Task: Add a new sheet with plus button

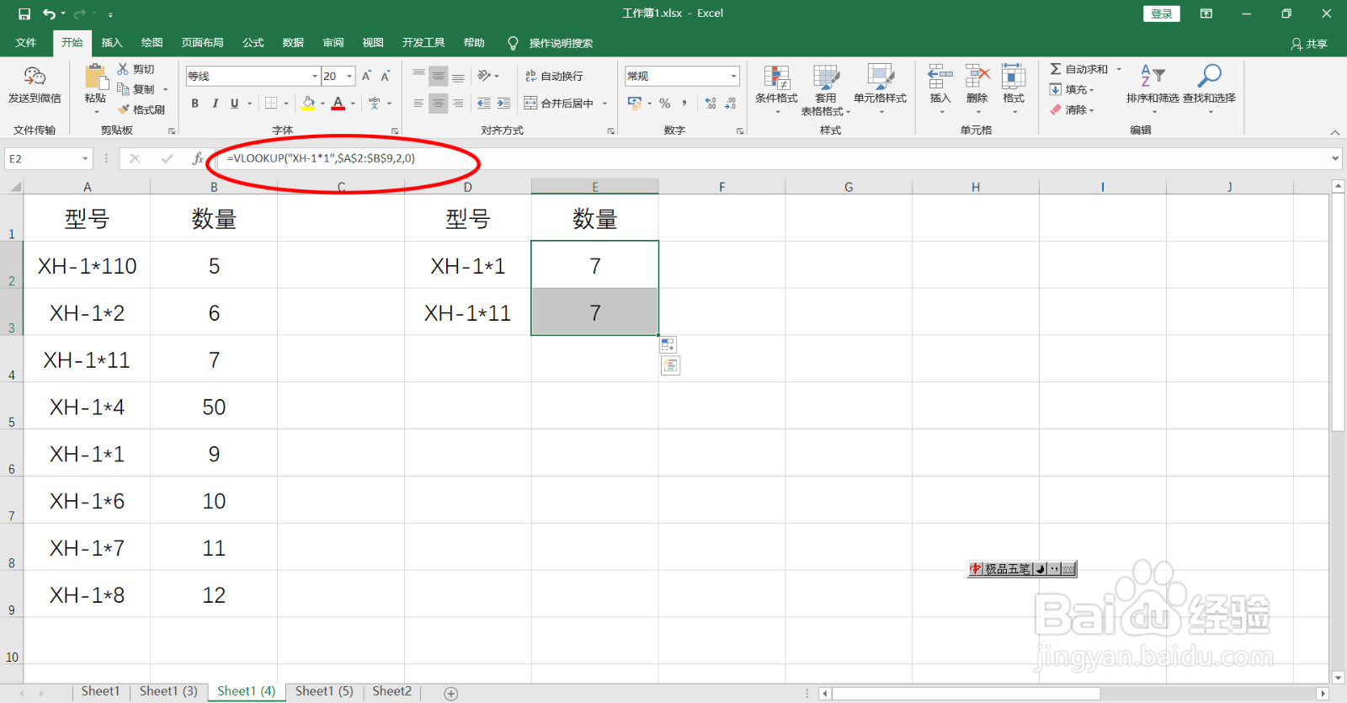Action: coord(451,694)
